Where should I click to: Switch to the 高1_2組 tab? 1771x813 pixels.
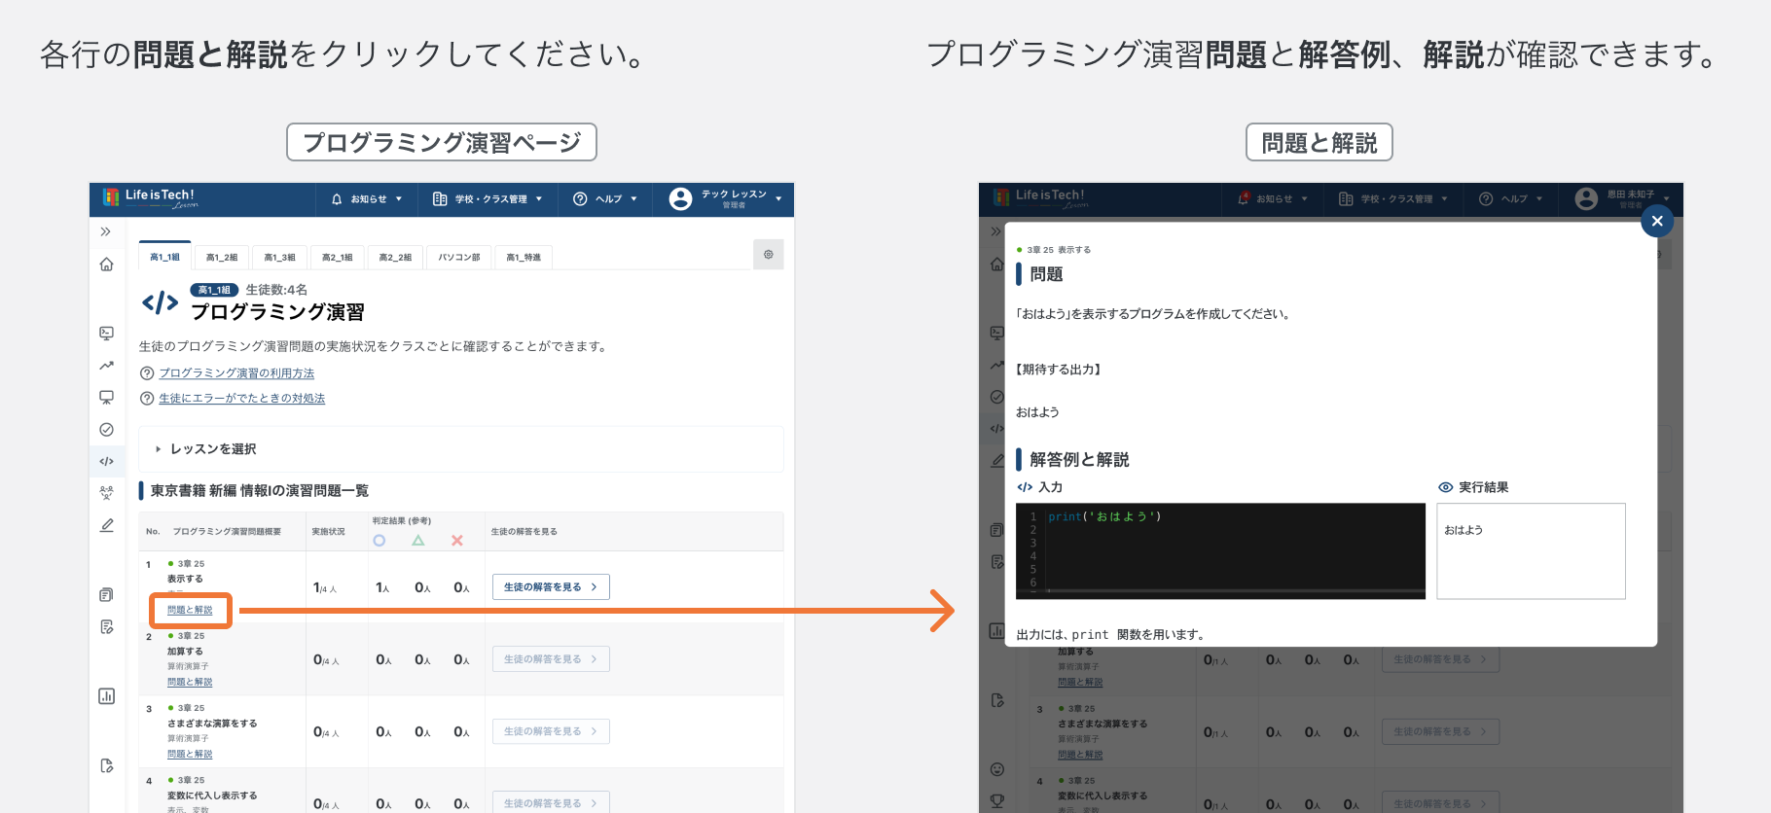point(222,257)
